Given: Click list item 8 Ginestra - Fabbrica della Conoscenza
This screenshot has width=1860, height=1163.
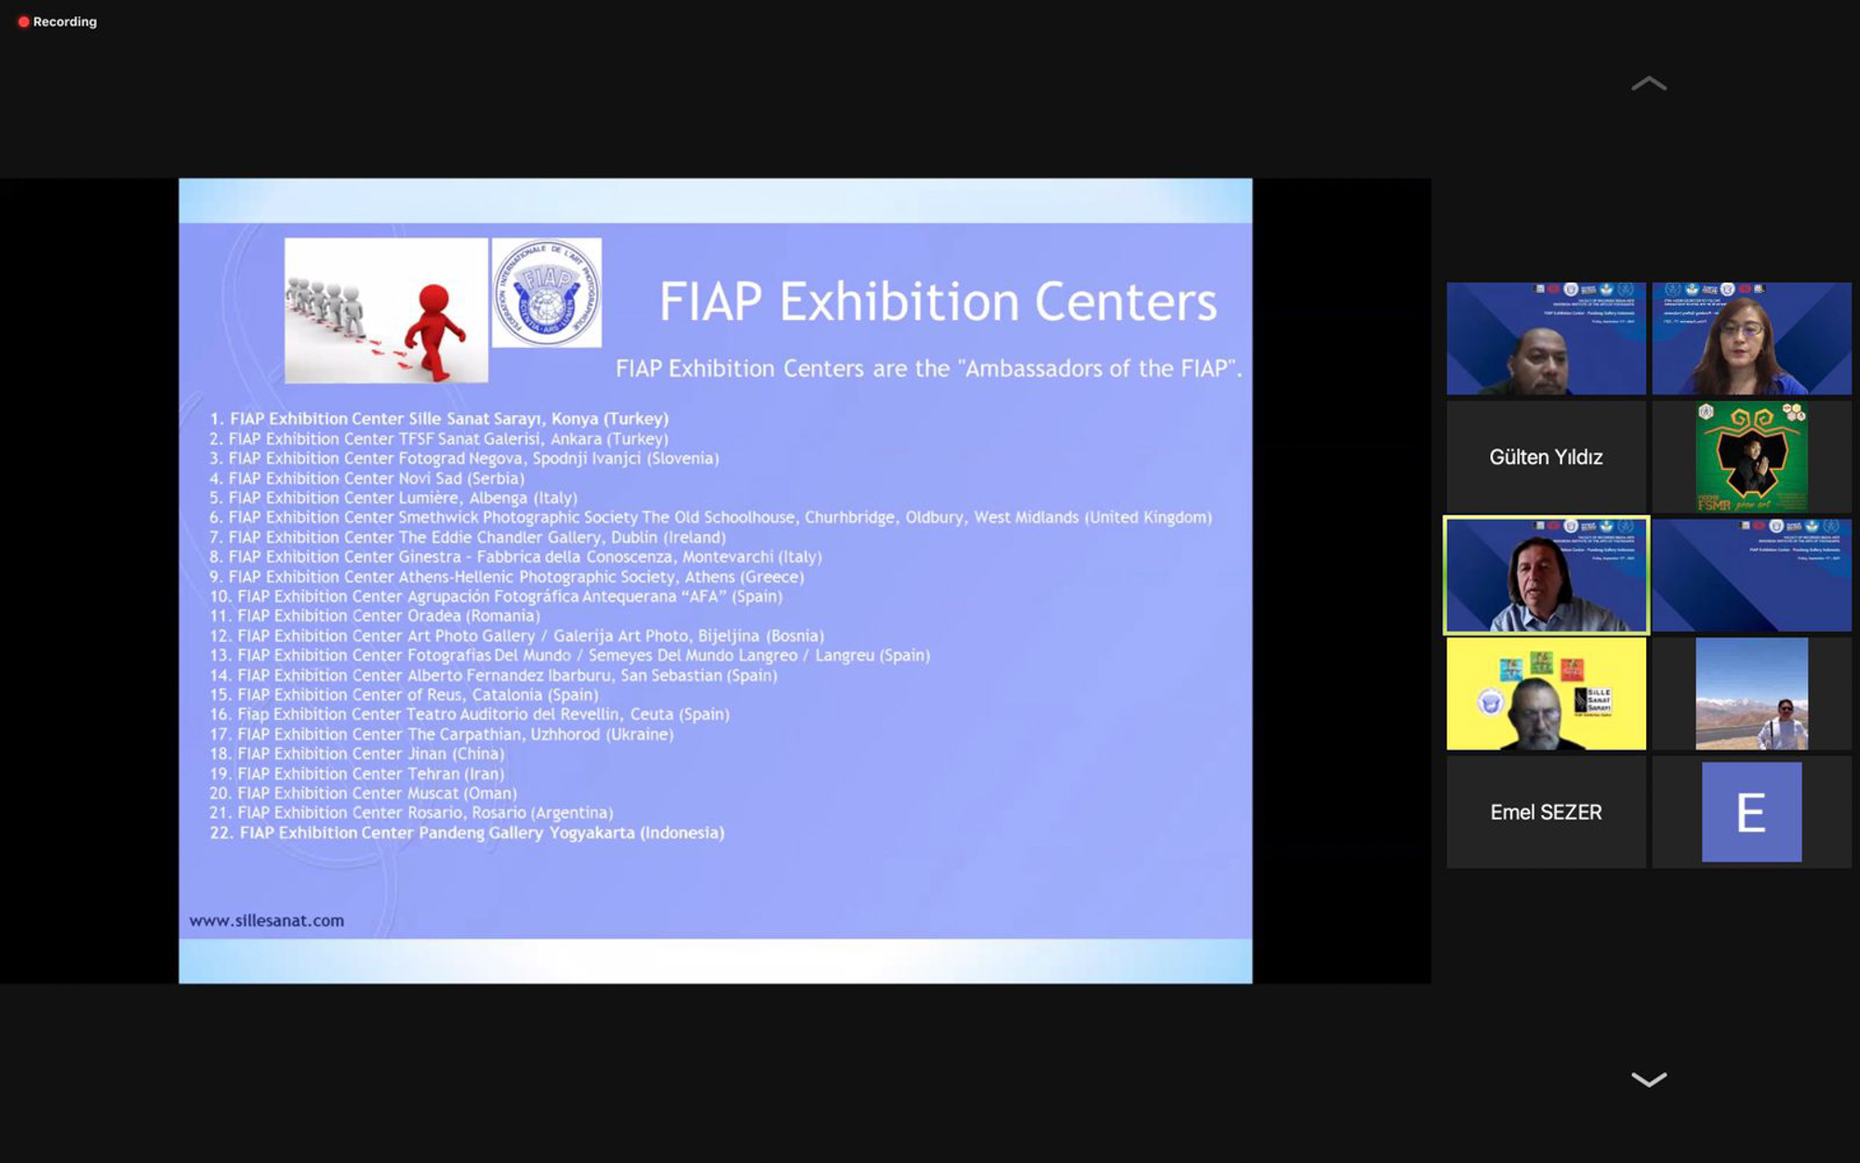Looking at the screenshot, I should pyautogui.click(x=515, y=556).
